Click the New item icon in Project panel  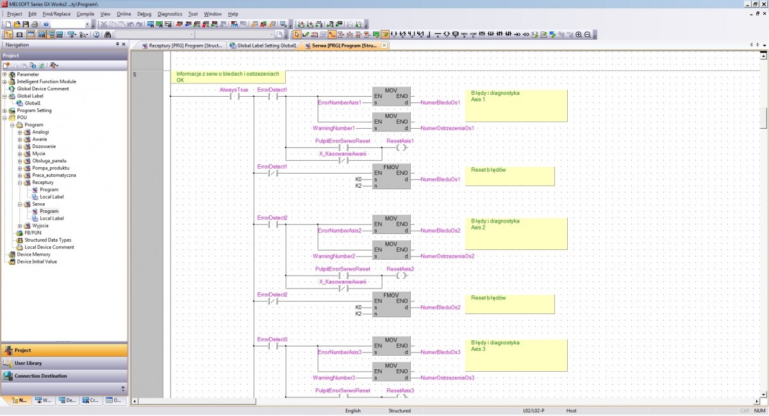pyautogui.click(x=6, y=65)
